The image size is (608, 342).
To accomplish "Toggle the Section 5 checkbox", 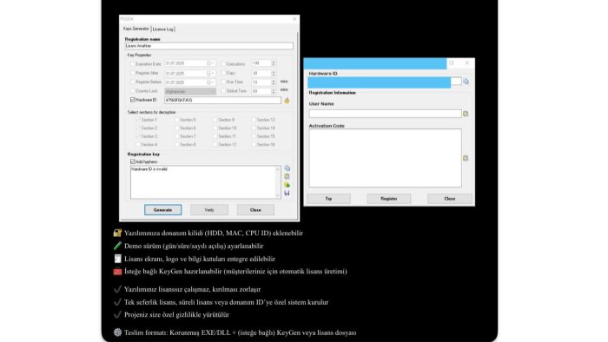I will pyautogui.click(x=177, y=120).
